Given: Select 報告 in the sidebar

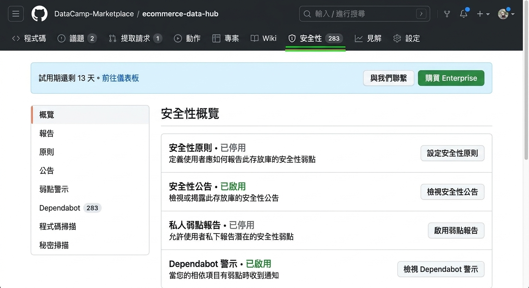Looking at the screenshot, I should click(x=90, y=133).
